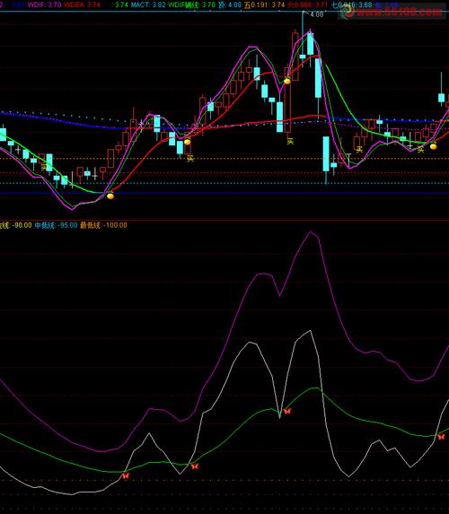Viewport: 449px width, 514px height.
Task: Click the leftmost 买 signal on the downtrend
Action: tap(44, 167)
